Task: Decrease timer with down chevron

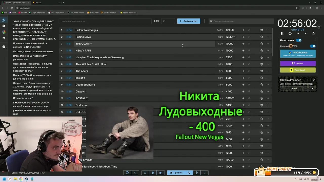Action: [306, 33]
